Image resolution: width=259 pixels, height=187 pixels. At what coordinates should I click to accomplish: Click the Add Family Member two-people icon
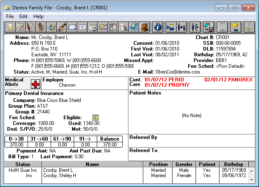click(x=182, y=27)
